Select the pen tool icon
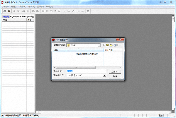This screenshot has height=118, width=176. [73, 11]
